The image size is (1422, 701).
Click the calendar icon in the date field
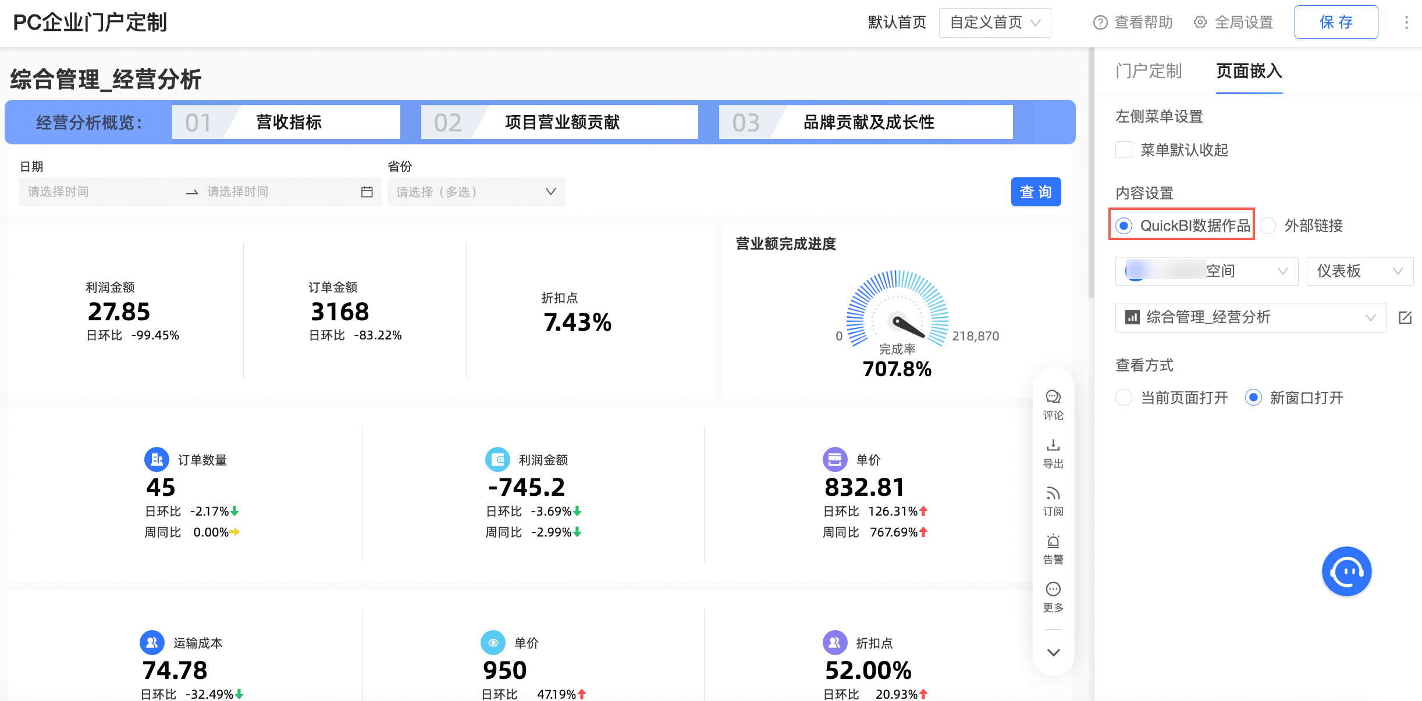[367, 192]
